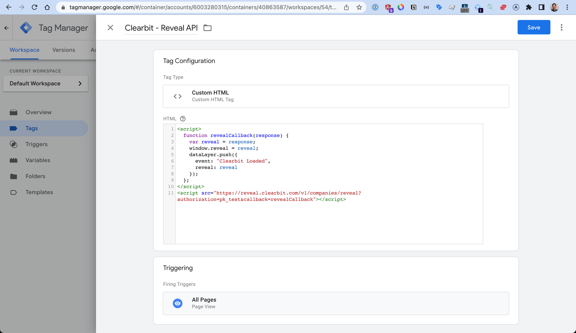Open the red stripes extension icon
The image size is (576, 333).
(x=503, y=7)
